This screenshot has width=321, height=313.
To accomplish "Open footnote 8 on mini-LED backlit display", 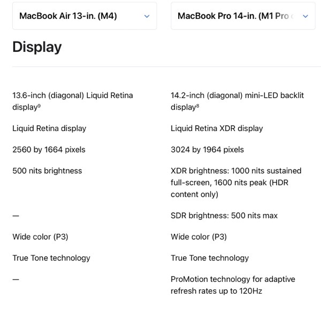I will [197, 106].
